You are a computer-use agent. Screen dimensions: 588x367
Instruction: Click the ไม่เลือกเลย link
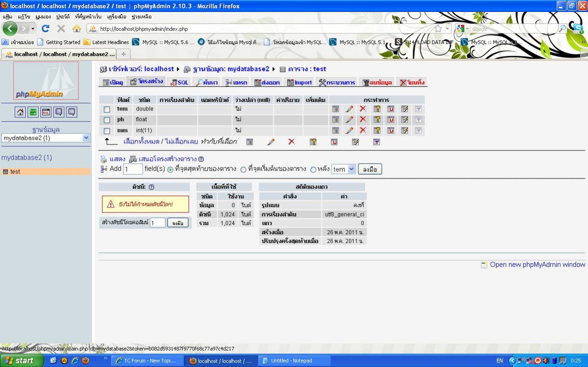click(181, 142)
